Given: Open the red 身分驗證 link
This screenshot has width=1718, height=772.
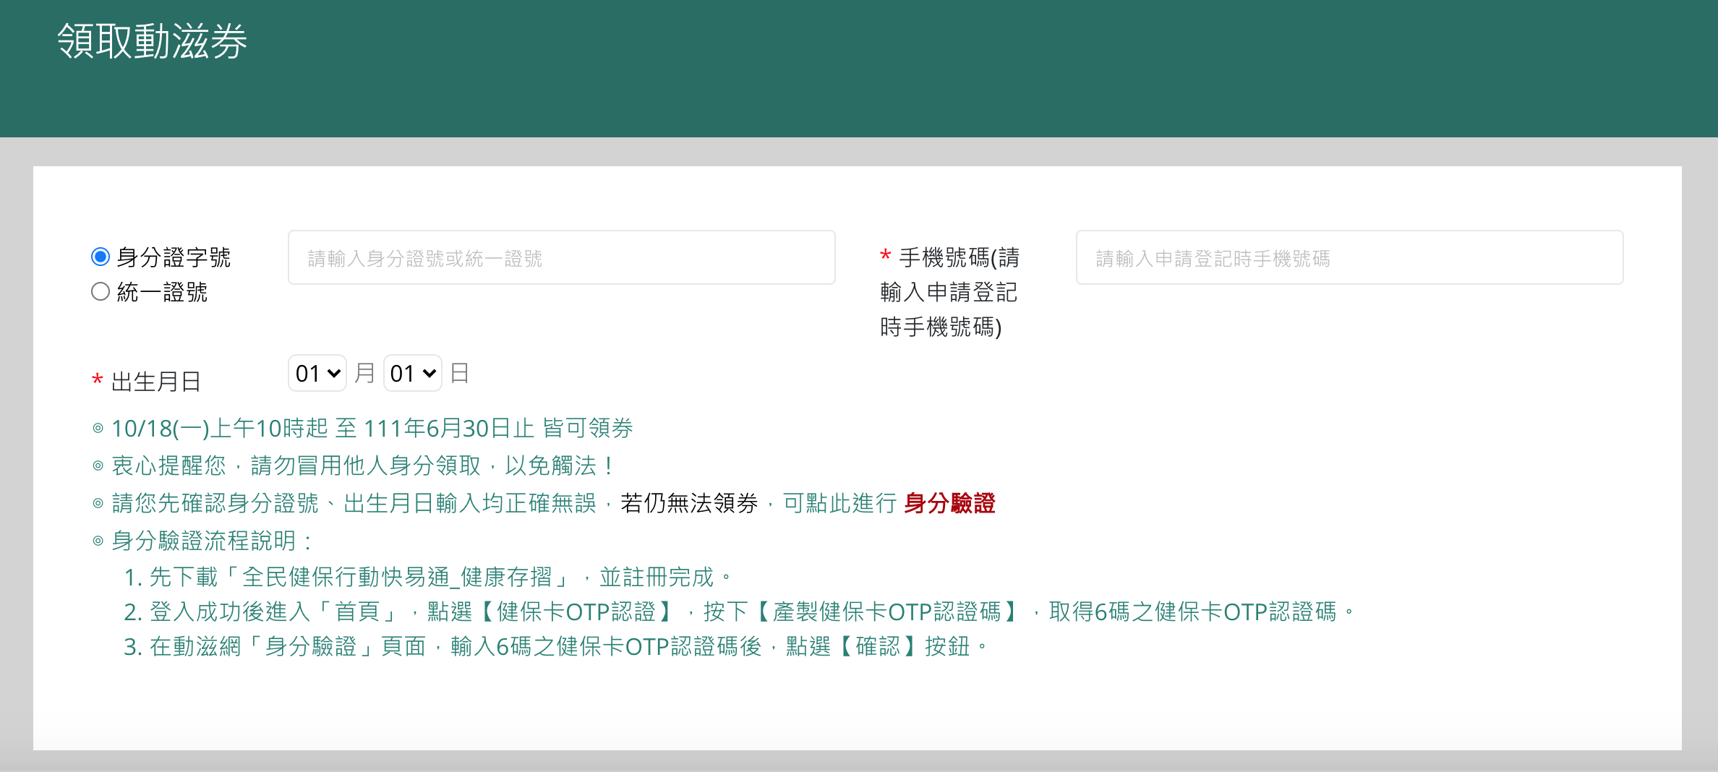Looking at the screenshot, I should [x=949, y=503].
